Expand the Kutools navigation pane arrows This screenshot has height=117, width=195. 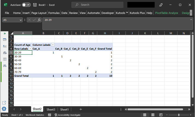click(x=5, y=33)
